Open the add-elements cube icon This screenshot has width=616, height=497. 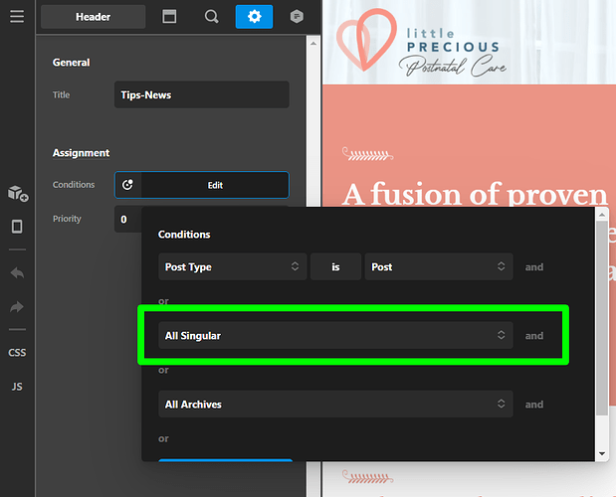(x=18, y=193)
